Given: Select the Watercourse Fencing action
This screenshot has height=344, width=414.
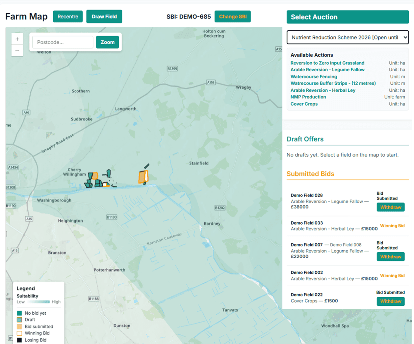Looking at the screenshot, I should coord(314,77).
